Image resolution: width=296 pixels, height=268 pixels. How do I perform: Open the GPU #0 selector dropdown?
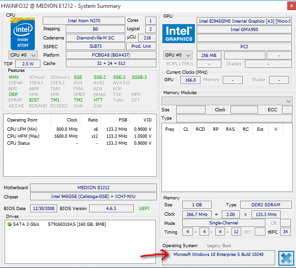coord(178,55)
